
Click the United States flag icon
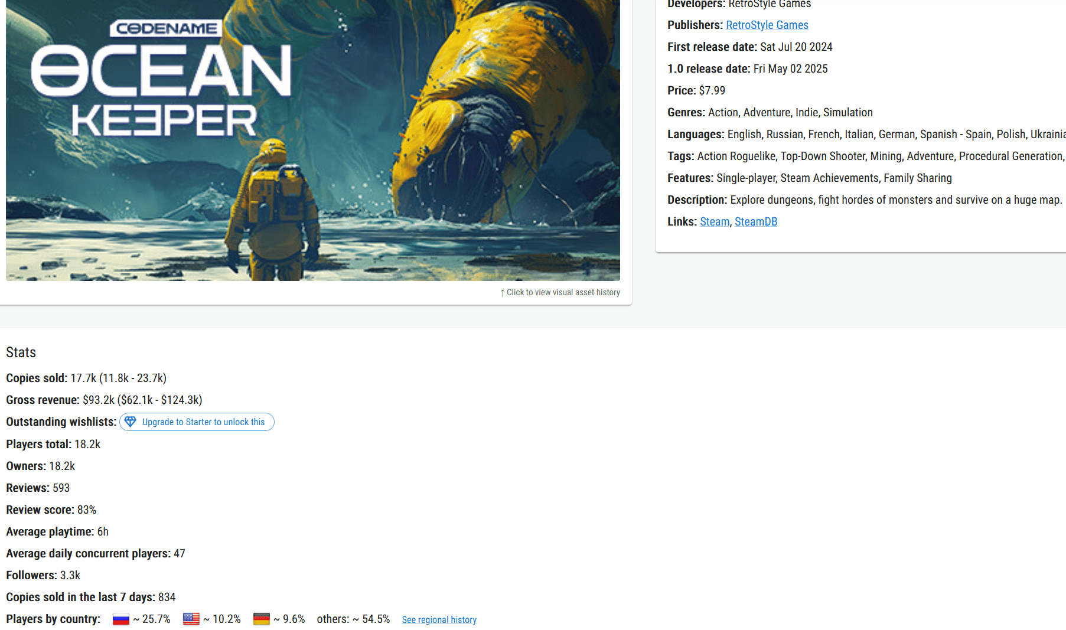point(191,619)
